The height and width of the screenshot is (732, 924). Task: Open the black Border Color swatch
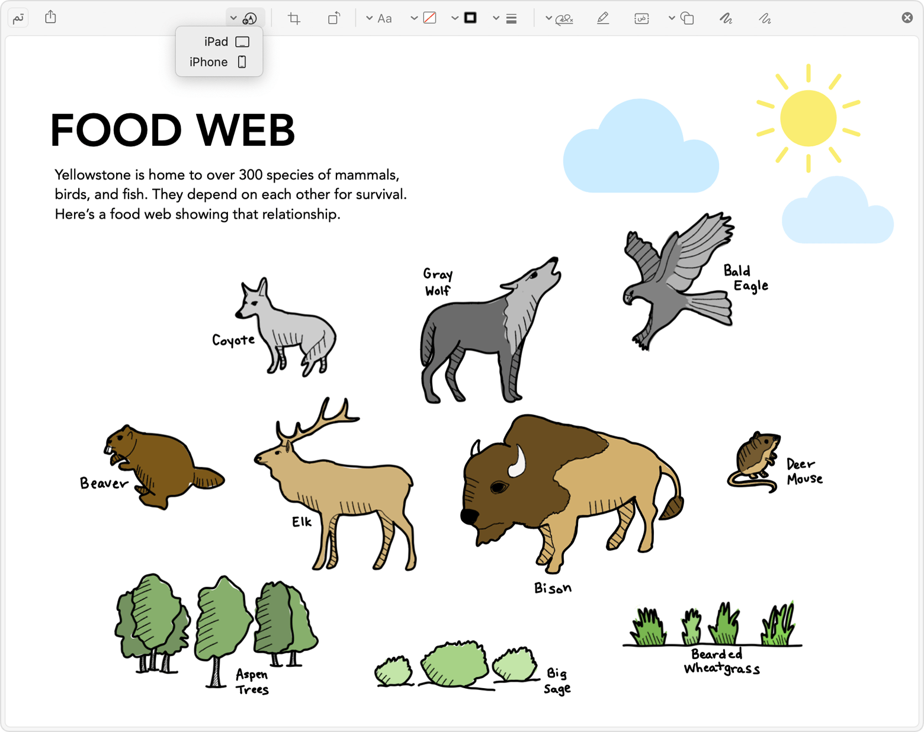[x=464, y=18]
